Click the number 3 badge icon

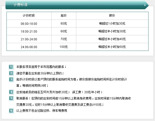click(x=11, y=79)
